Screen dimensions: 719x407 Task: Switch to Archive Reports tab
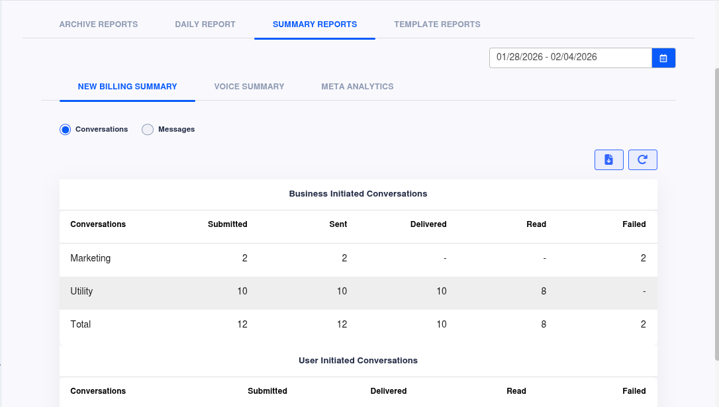(x=99, y=24)
